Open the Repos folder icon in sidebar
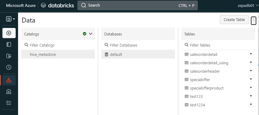The height and width of the screenshot is (115, 259). click(9, 56)
